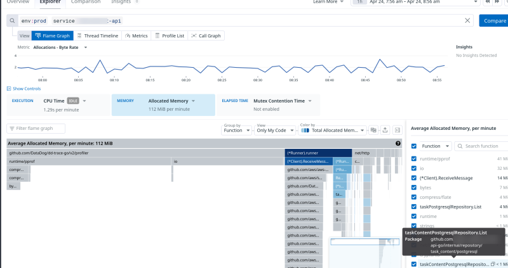Open the View Only My Code dropdown

point(274,130)
